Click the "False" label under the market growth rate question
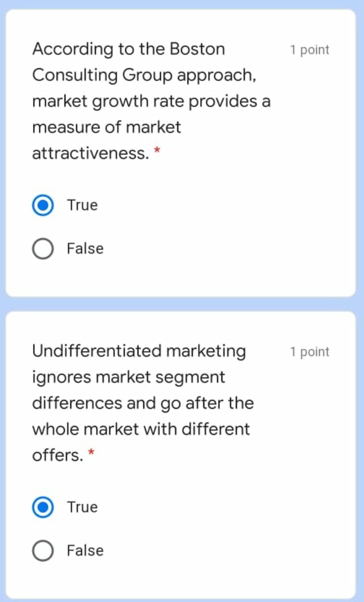The width and height of the screenshot is (364, 602). [85, 248]
